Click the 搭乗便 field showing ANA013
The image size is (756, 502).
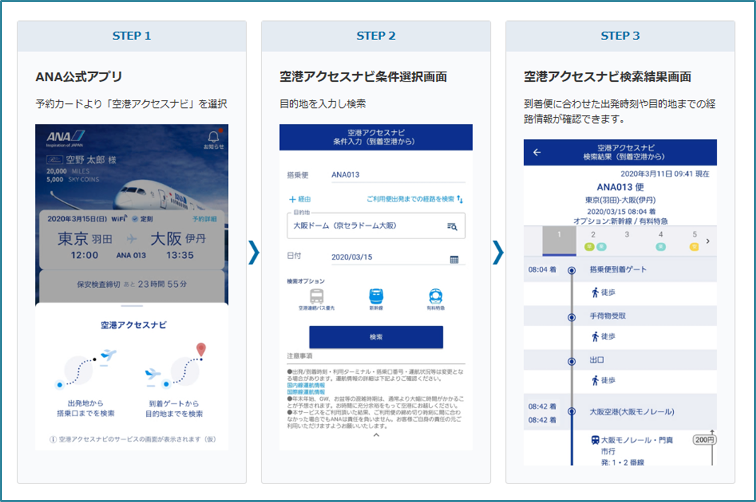398,175
